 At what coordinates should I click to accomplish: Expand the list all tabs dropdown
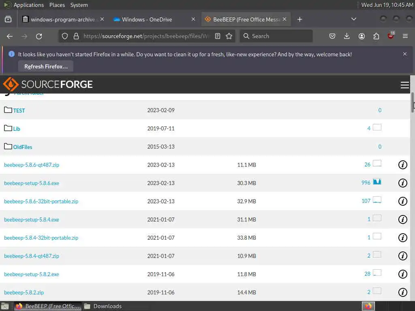click(353, 19)
